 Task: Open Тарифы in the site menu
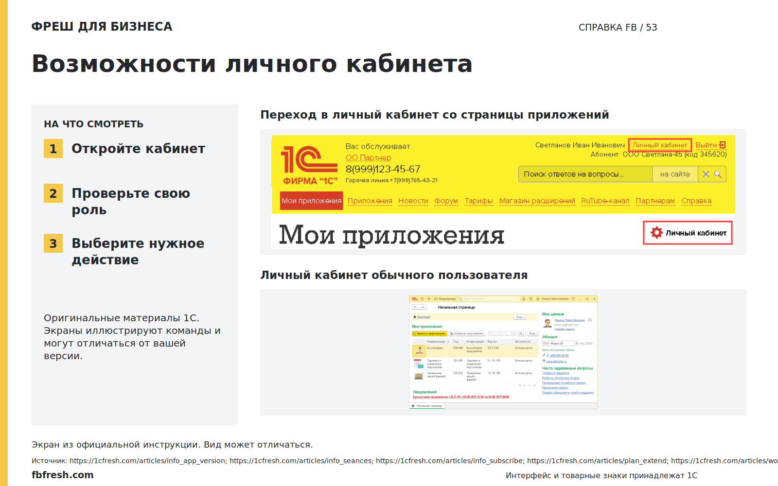pos(478,201)
